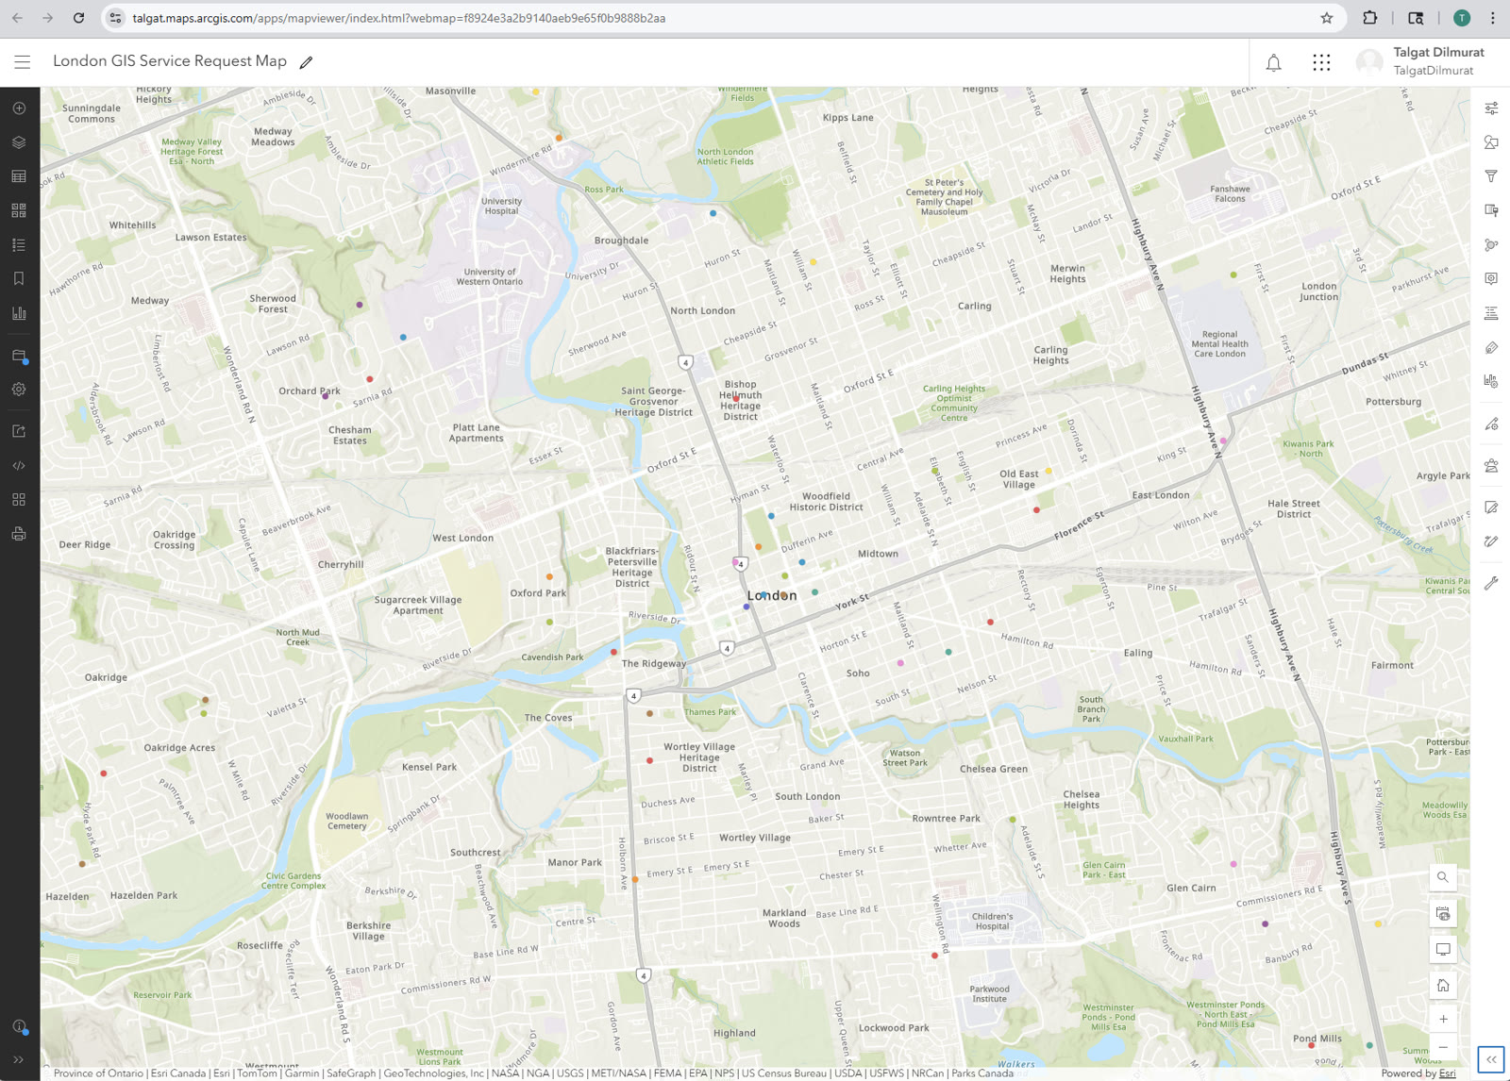1510x1081 pixels.
Task: Open the Sketch tool
Action: pyautogui.click(x=1491, y=541)
